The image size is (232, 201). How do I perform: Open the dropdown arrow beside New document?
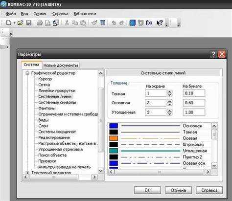[14, 22]
